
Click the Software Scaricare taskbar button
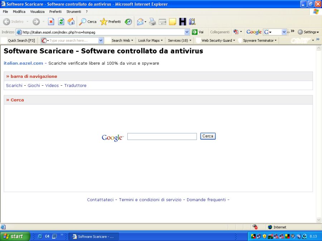[x=94, y=236]
